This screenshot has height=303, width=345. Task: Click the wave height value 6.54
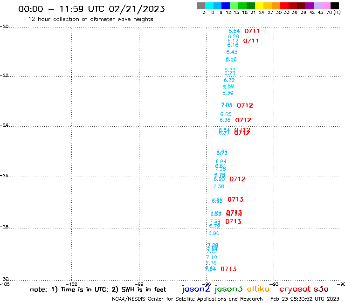coord(234,31)
